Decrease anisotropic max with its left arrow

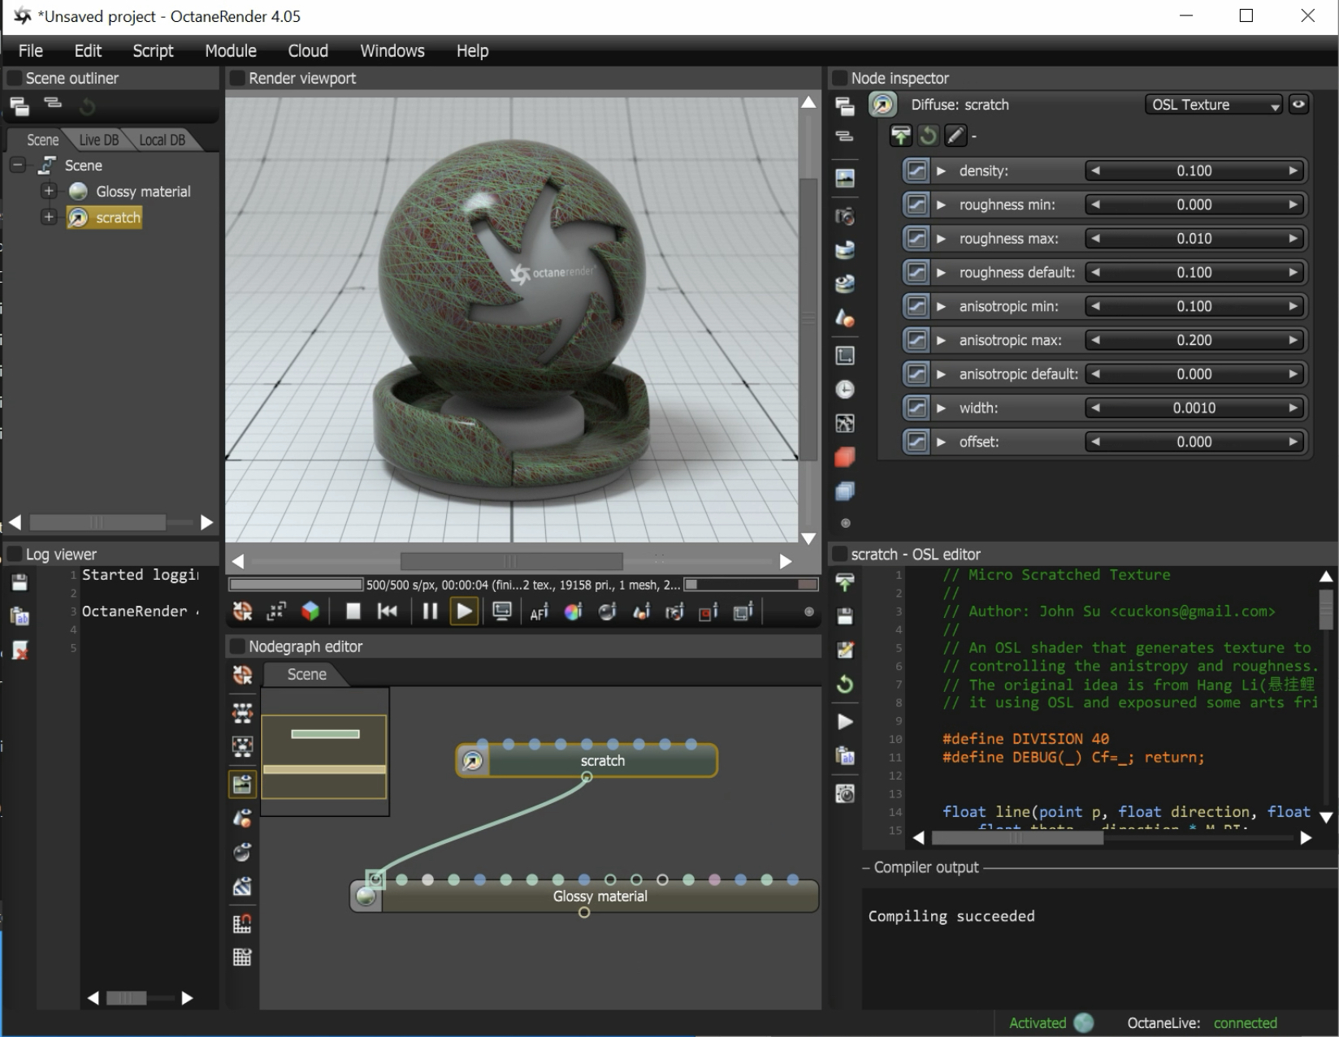click(1095, 340)
